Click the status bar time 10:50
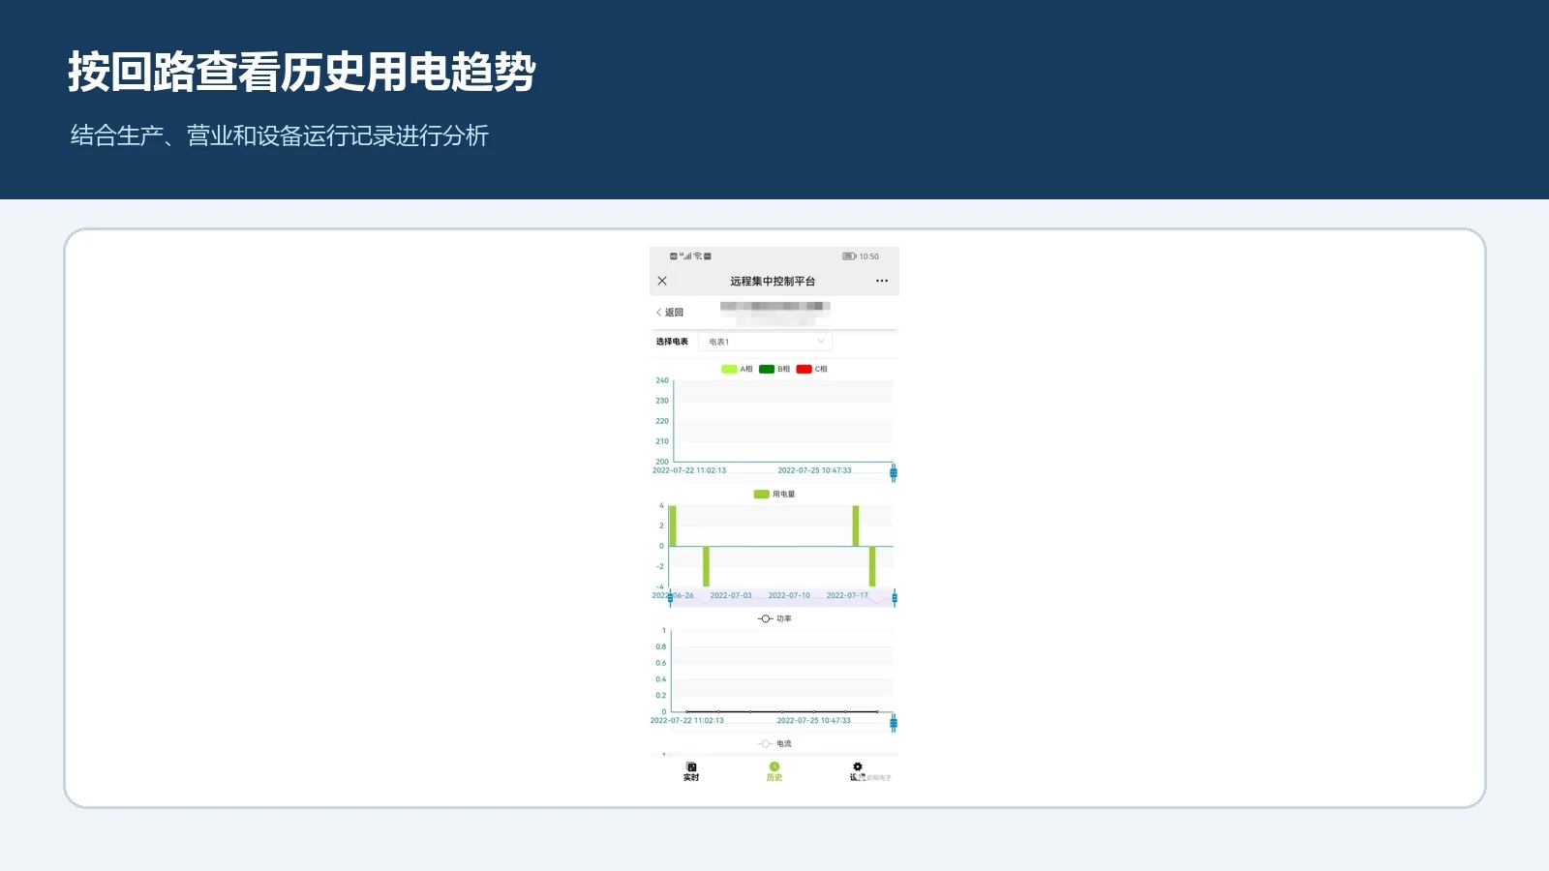1549x871 pixels. (869, 256)
